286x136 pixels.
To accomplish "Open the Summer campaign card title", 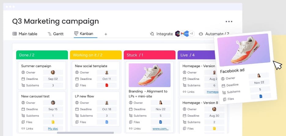I will [x=36, y=66].
